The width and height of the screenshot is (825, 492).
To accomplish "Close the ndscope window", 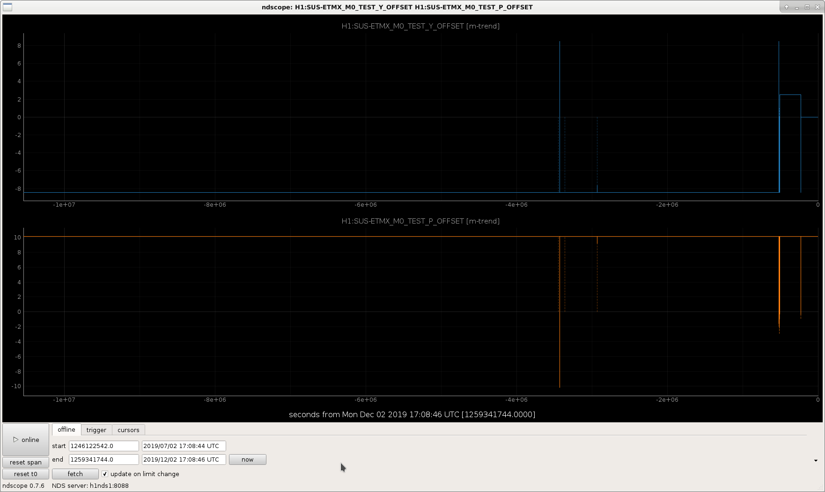I will pos(817,7).
